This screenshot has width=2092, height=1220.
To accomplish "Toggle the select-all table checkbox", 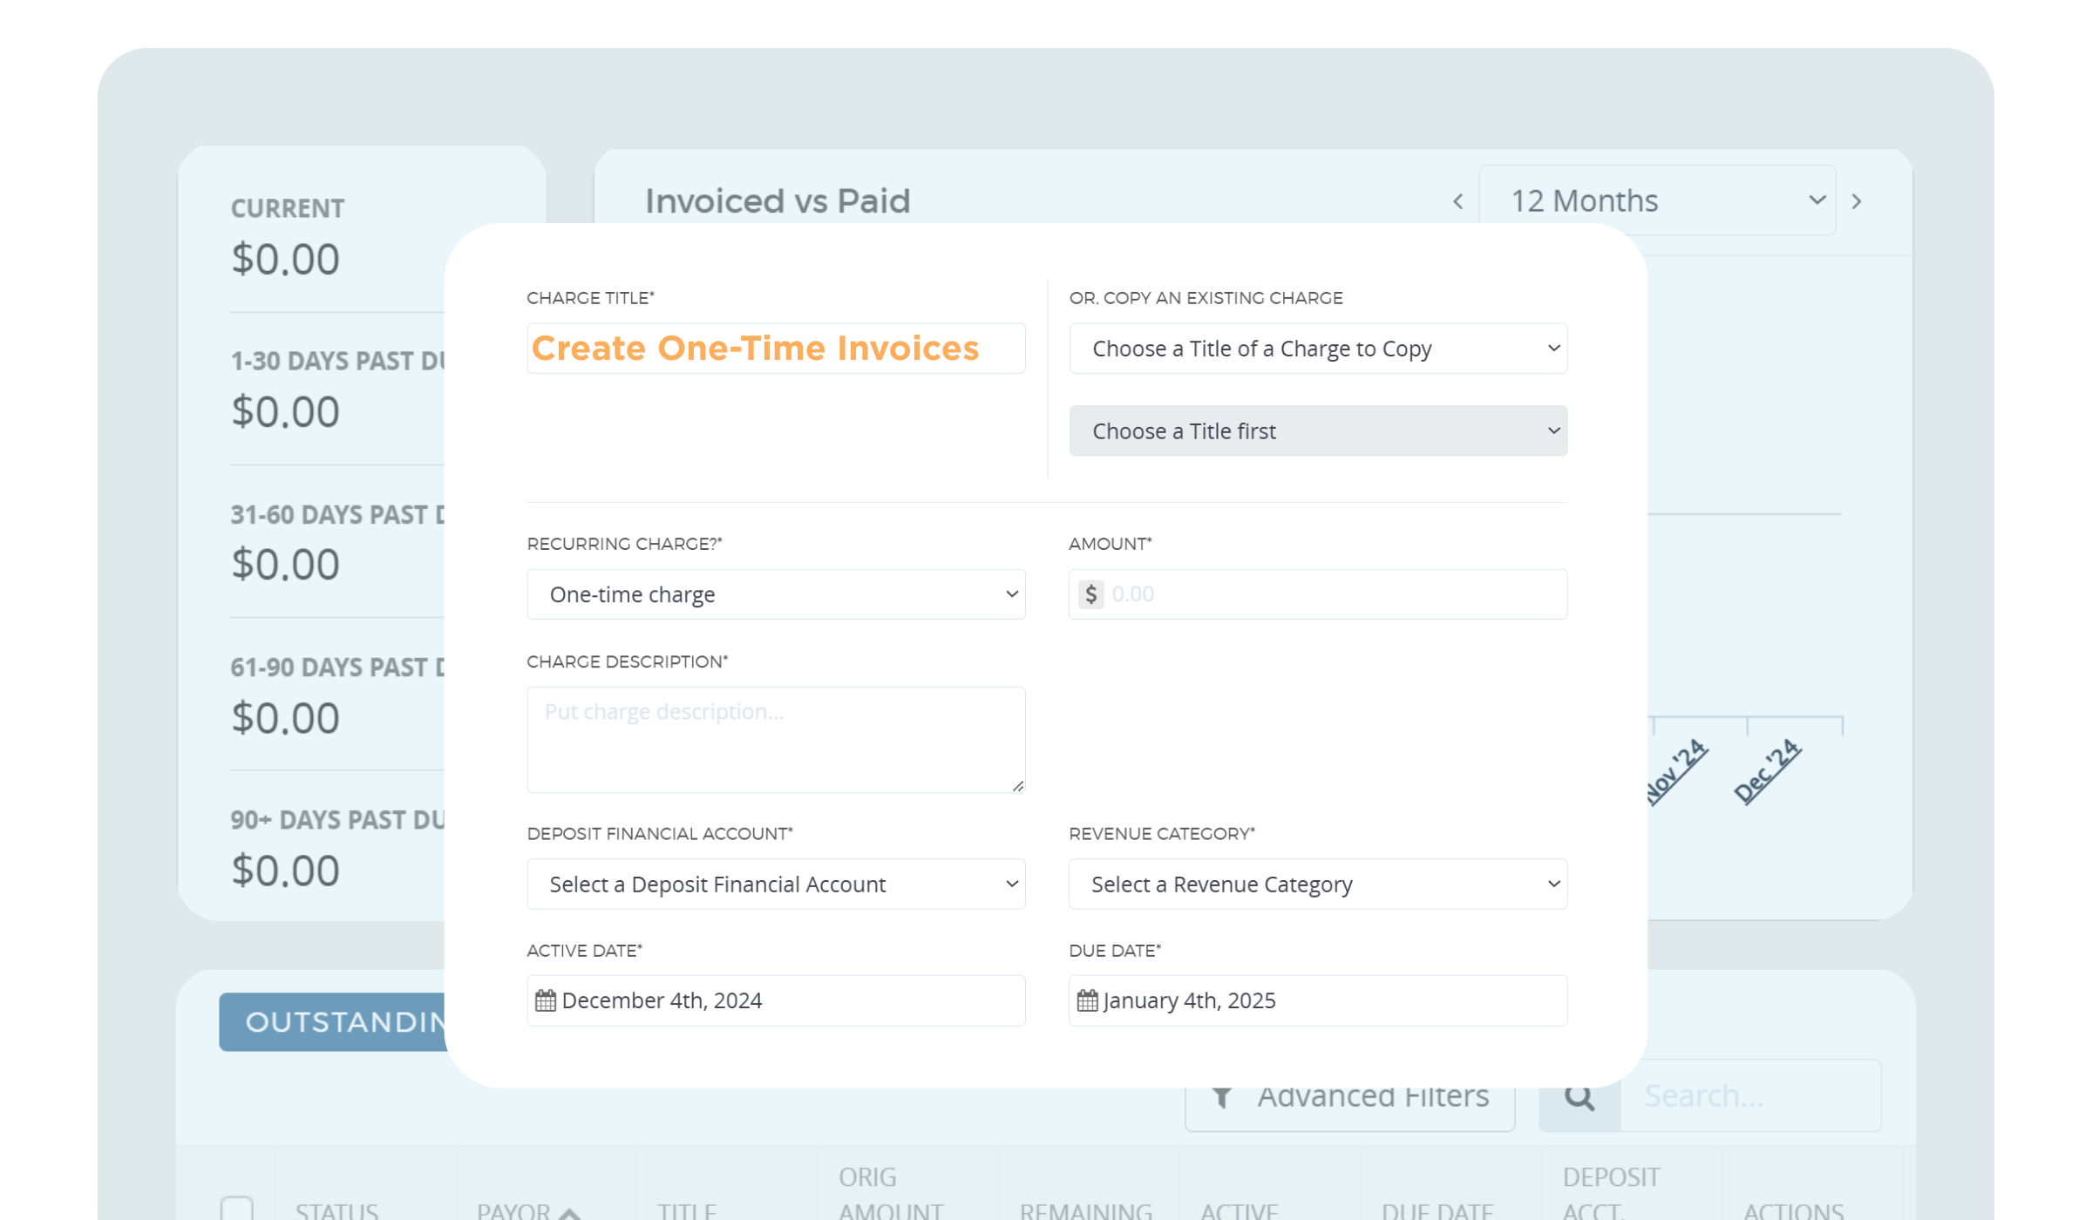I will point(237,1209).
